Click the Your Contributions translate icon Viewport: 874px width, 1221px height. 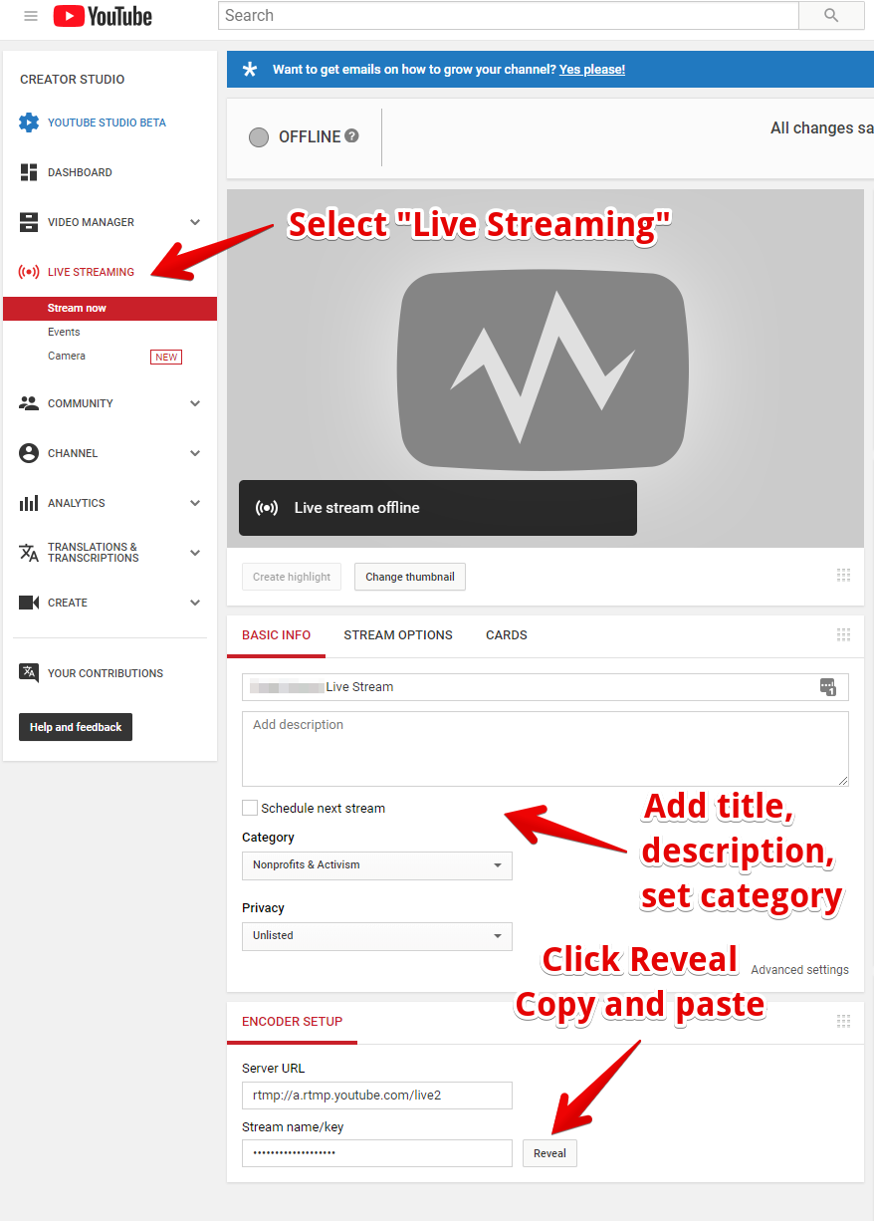point(29,673)
